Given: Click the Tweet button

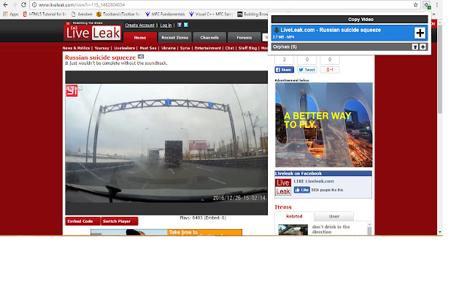Looking at the screenshot, I should pos(306,70).
